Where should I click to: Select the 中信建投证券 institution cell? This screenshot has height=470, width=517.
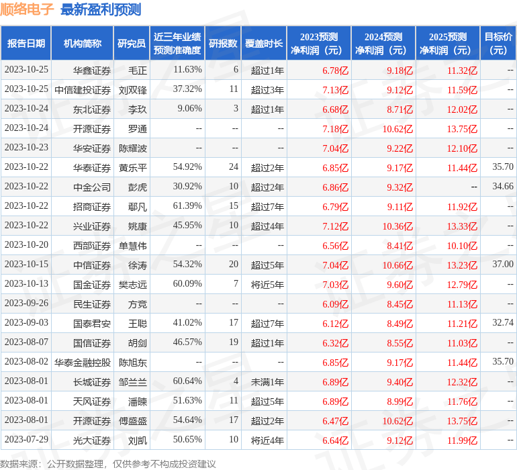[x=83, y=90]
